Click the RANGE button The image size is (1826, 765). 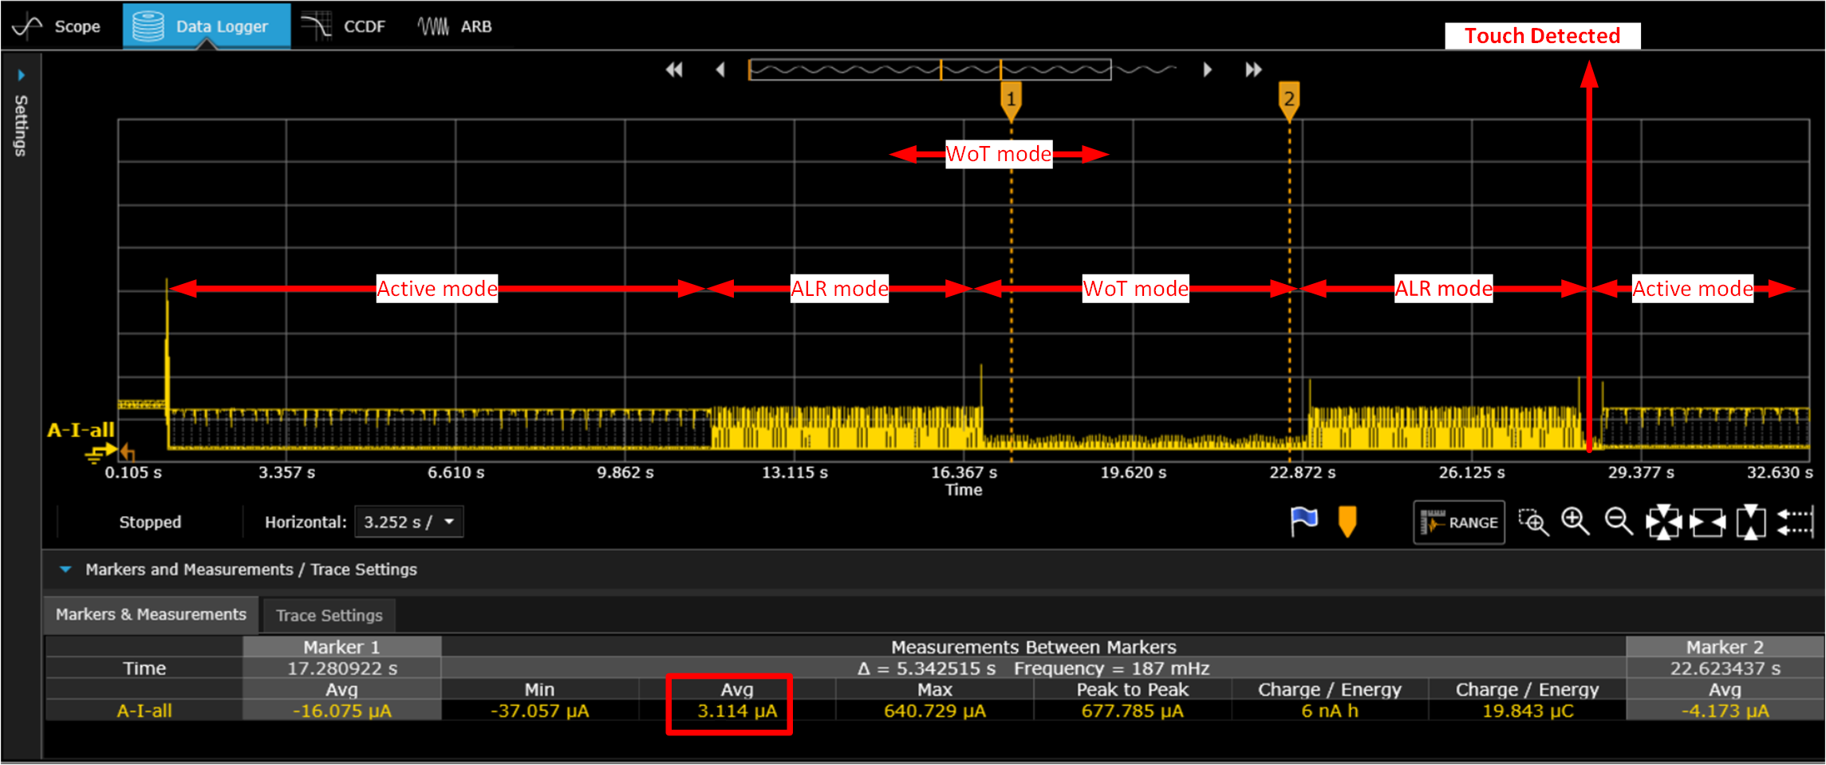[x=1459, y=522]
